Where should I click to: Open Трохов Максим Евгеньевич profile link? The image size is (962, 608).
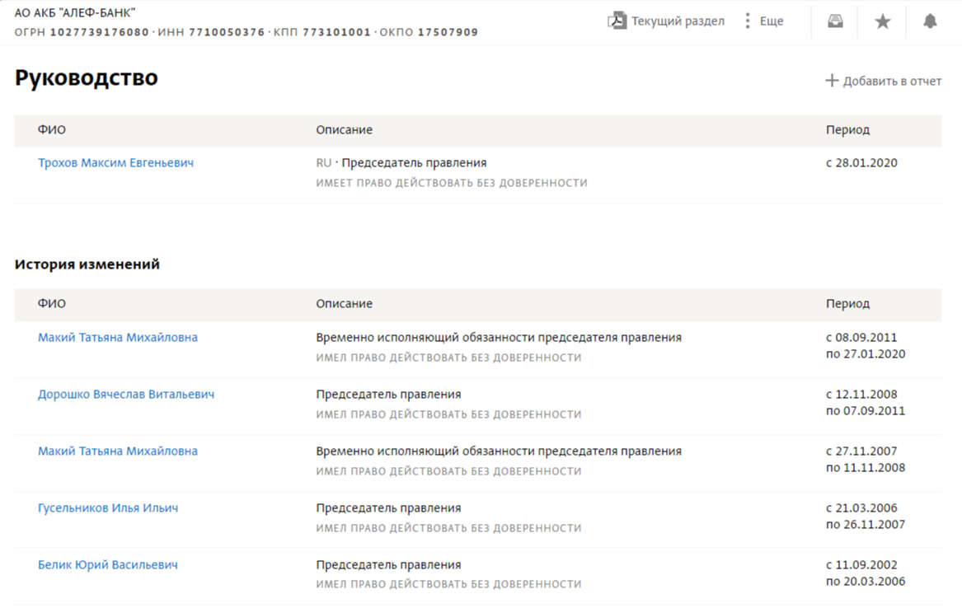tap(116, 163)
